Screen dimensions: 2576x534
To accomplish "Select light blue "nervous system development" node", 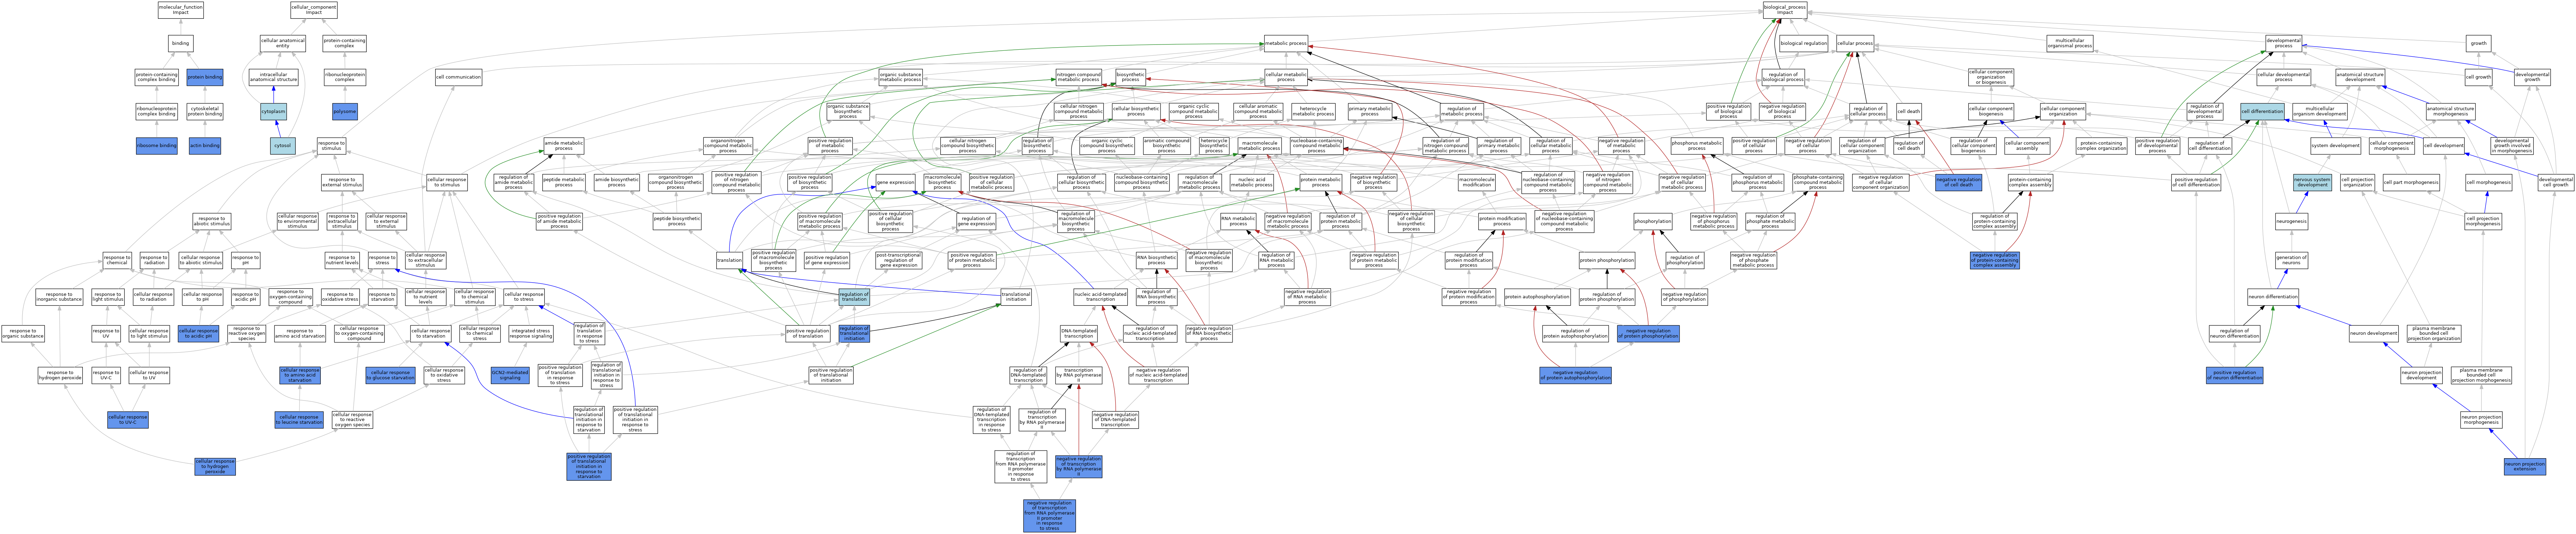I will [2312, 182].
